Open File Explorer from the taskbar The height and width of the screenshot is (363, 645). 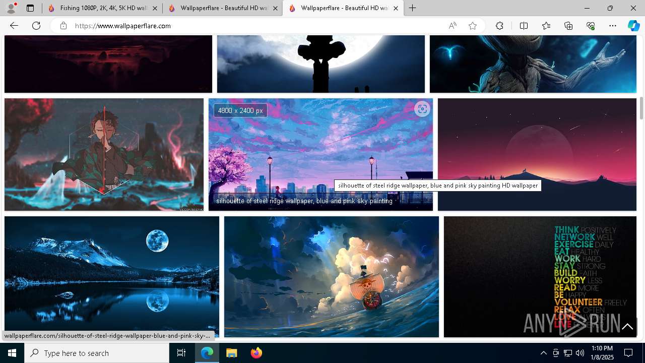(x=231, y=353)
